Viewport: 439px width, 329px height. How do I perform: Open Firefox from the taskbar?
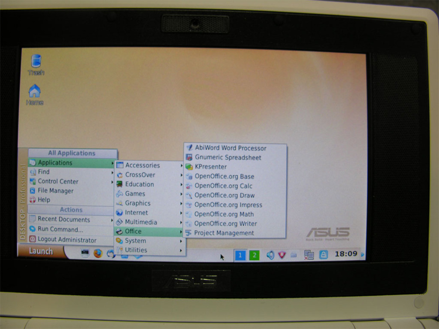pos(98,253)
